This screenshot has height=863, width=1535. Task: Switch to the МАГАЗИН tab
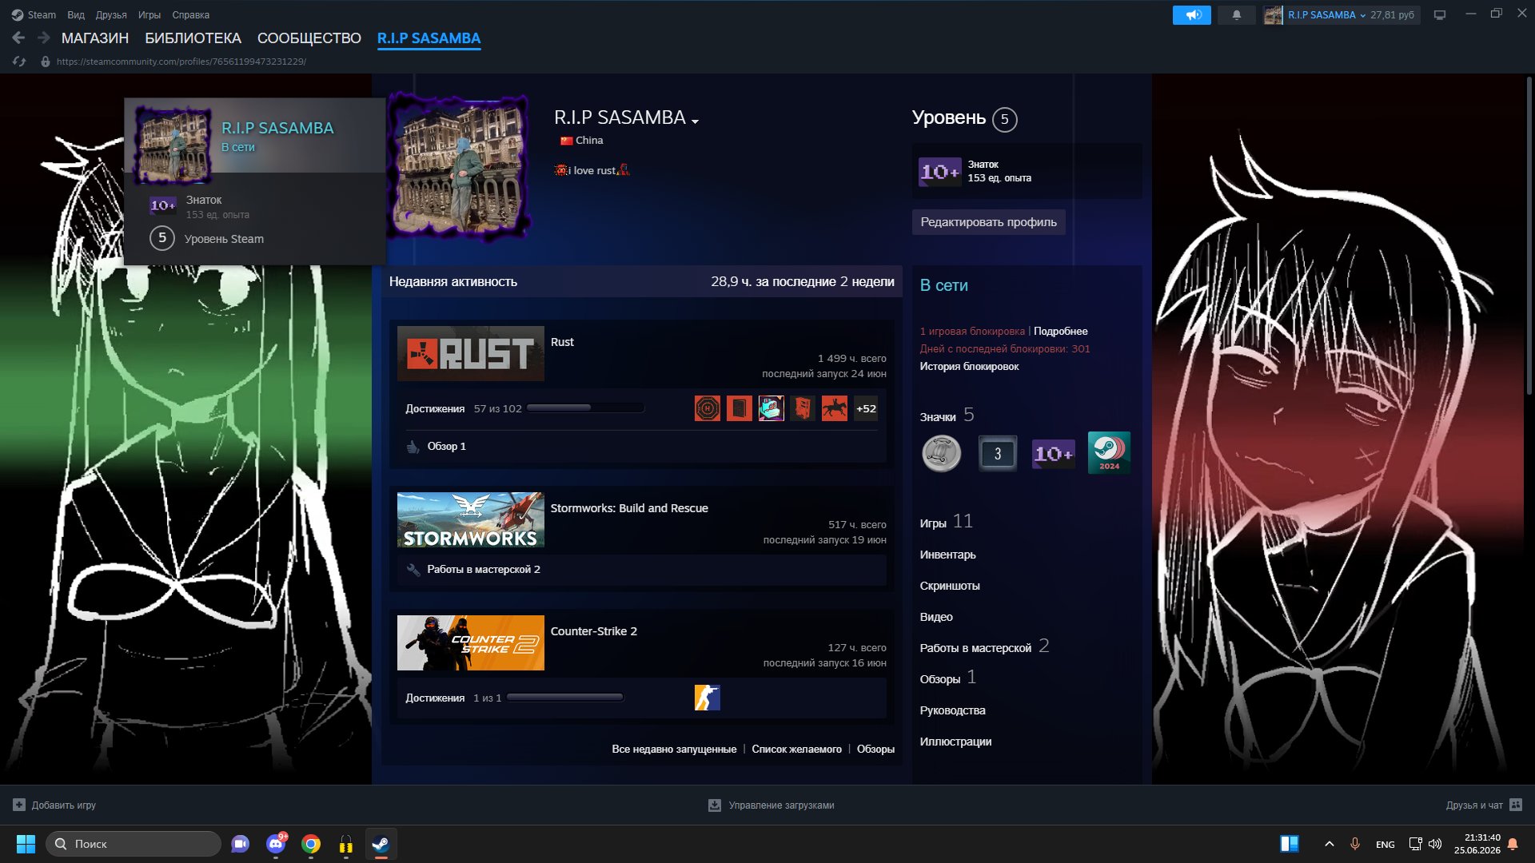click(95, 38)
